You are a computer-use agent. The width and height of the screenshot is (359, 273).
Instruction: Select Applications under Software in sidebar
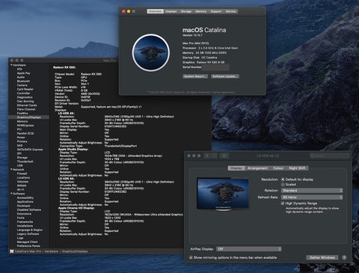click(x=25, y=202)
